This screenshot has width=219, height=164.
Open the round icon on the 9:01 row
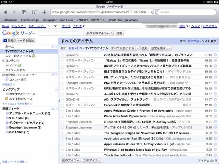[215, 122]
